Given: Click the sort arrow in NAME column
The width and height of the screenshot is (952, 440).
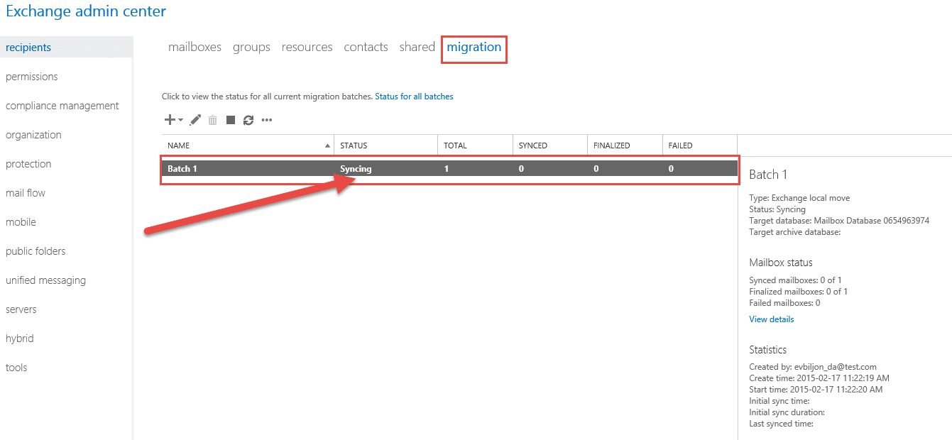Looking at the screenshot, I should click(327, 145).
